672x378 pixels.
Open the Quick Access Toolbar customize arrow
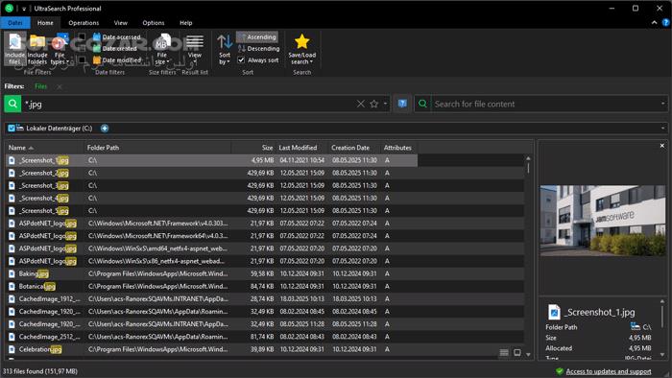tap(24, 9)
